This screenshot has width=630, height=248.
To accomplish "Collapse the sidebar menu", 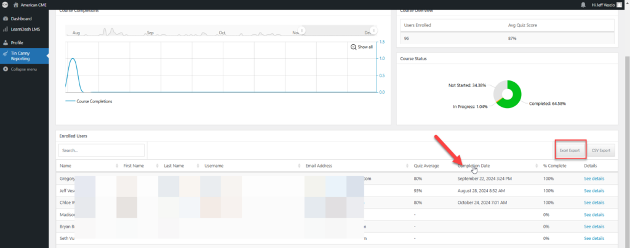I will pos(24,69).
